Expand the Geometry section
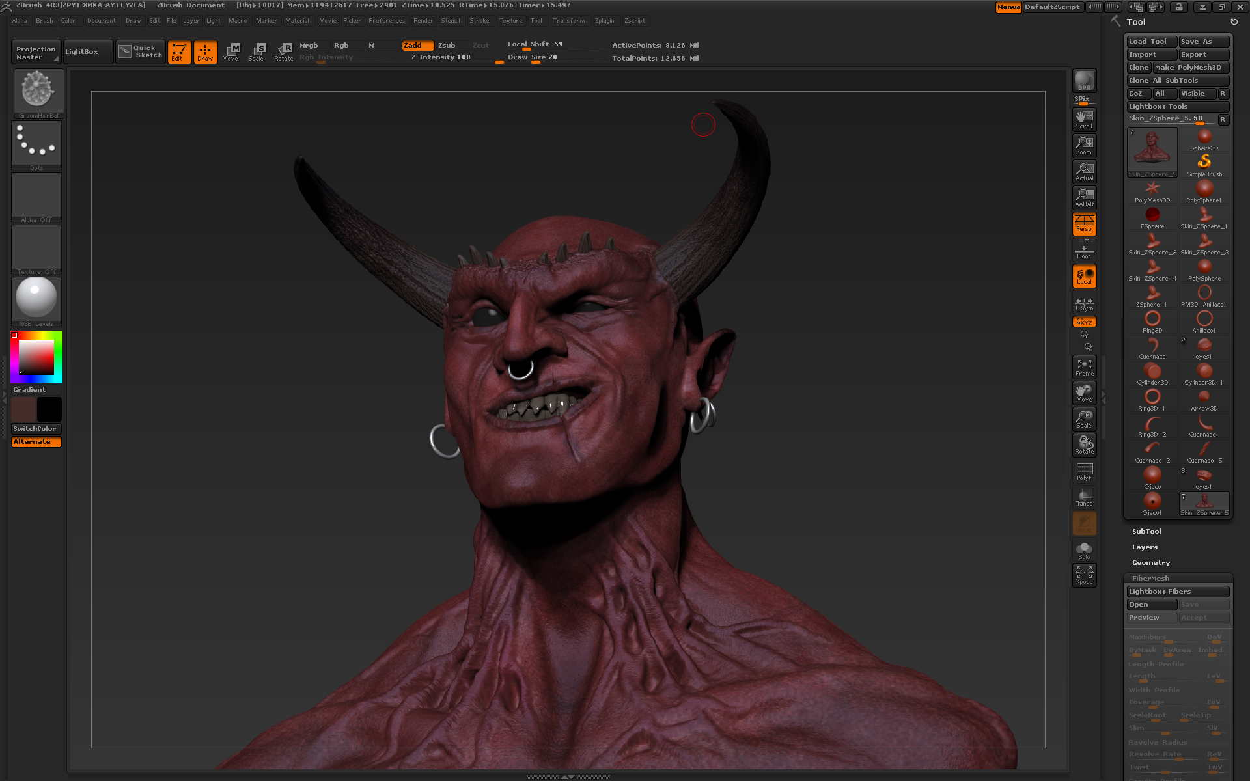 (1150, 563)
